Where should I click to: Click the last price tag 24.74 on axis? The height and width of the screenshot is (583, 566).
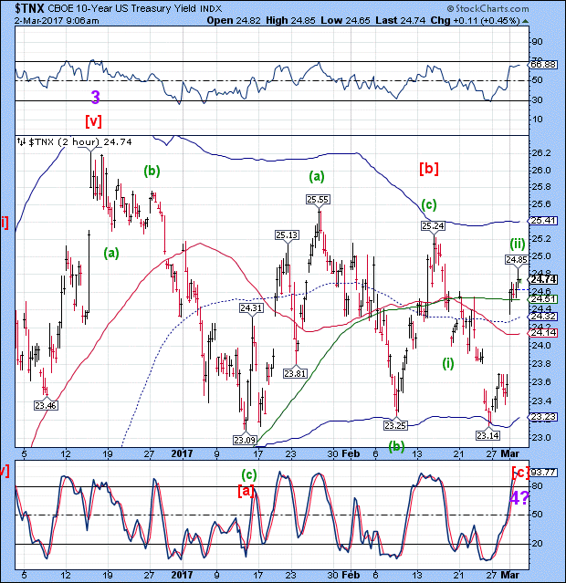tap(542, 279)
